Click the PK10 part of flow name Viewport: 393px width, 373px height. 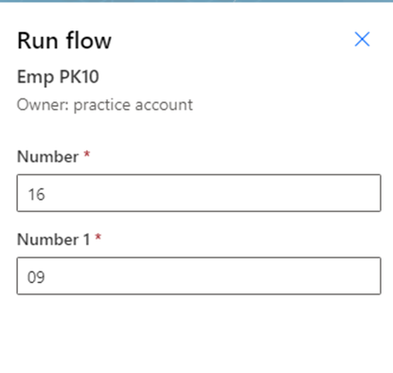click(x=80, y=77)
